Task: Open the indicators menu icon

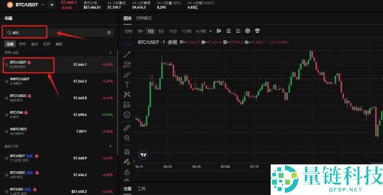Action: (x=229, y=31)
